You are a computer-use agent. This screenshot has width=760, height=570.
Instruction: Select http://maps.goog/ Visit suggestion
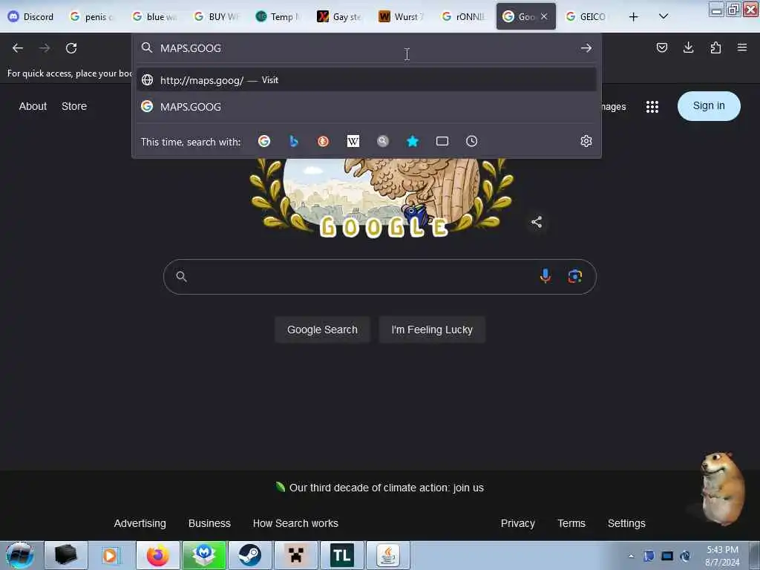[x=367, y=80]
